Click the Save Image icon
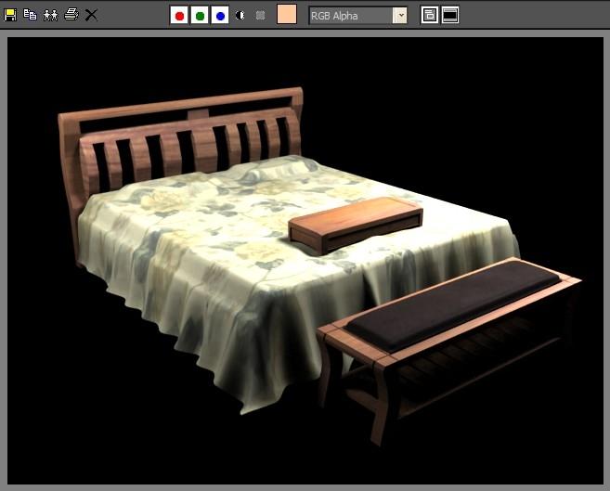The height and width of the screenshot is (491, 610). (10, 15)
